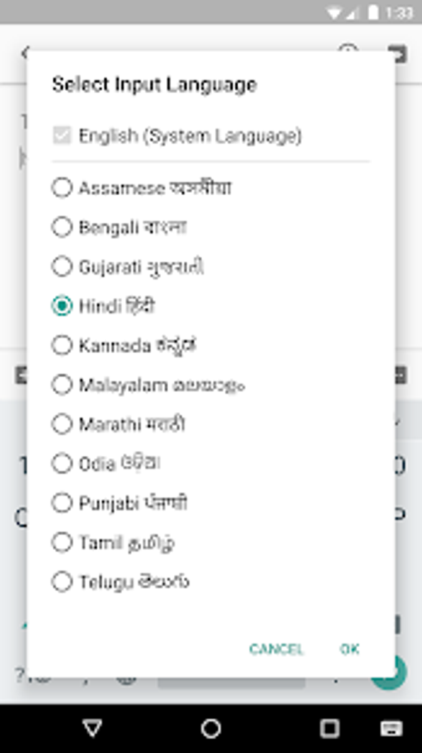Tap the keyboard switcher icon
422x753 pixels.
pyautogui.click(x=391, y=728)
